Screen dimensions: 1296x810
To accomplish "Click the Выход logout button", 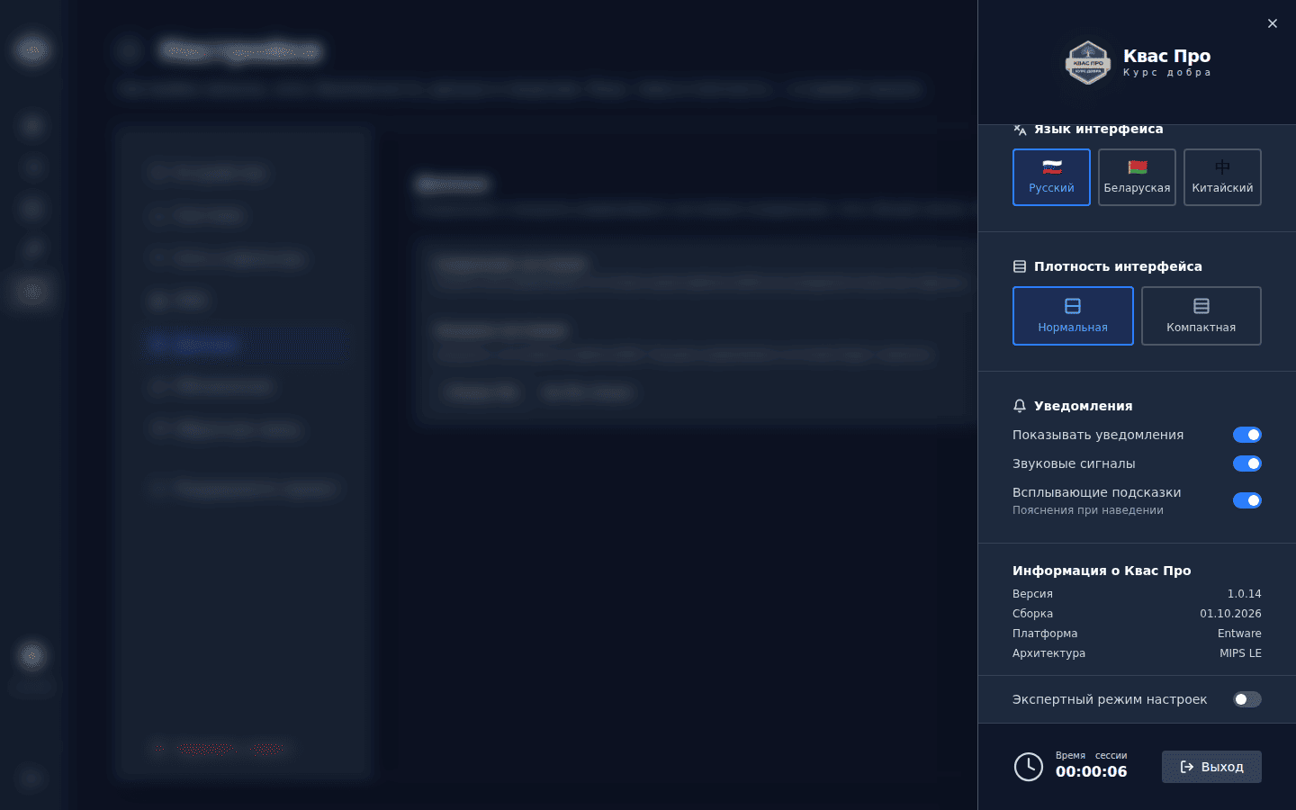I will click(1211, 767).
